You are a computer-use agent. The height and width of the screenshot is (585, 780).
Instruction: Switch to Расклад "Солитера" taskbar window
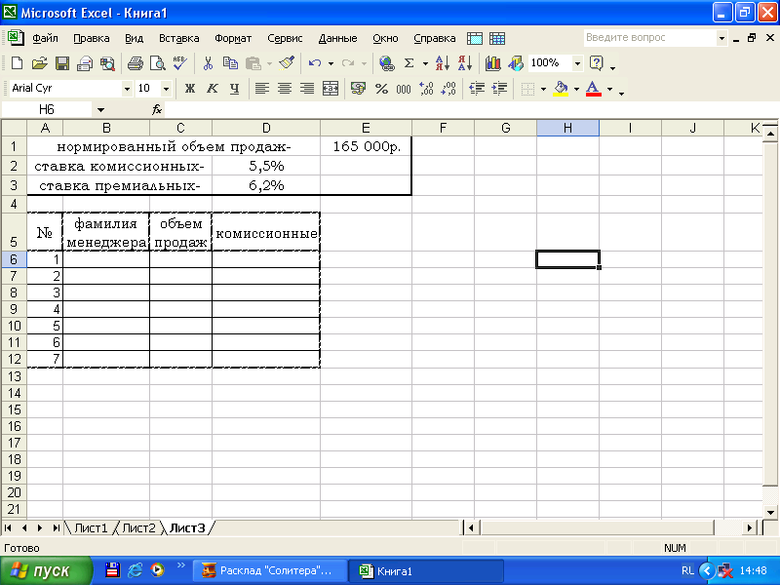(x=270, y=570)
